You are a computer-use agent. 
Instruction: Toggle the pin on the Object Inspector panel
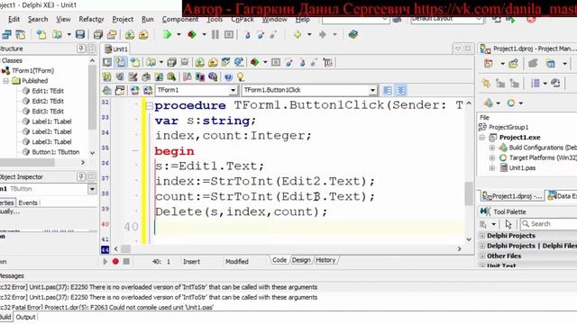(81, 176)
